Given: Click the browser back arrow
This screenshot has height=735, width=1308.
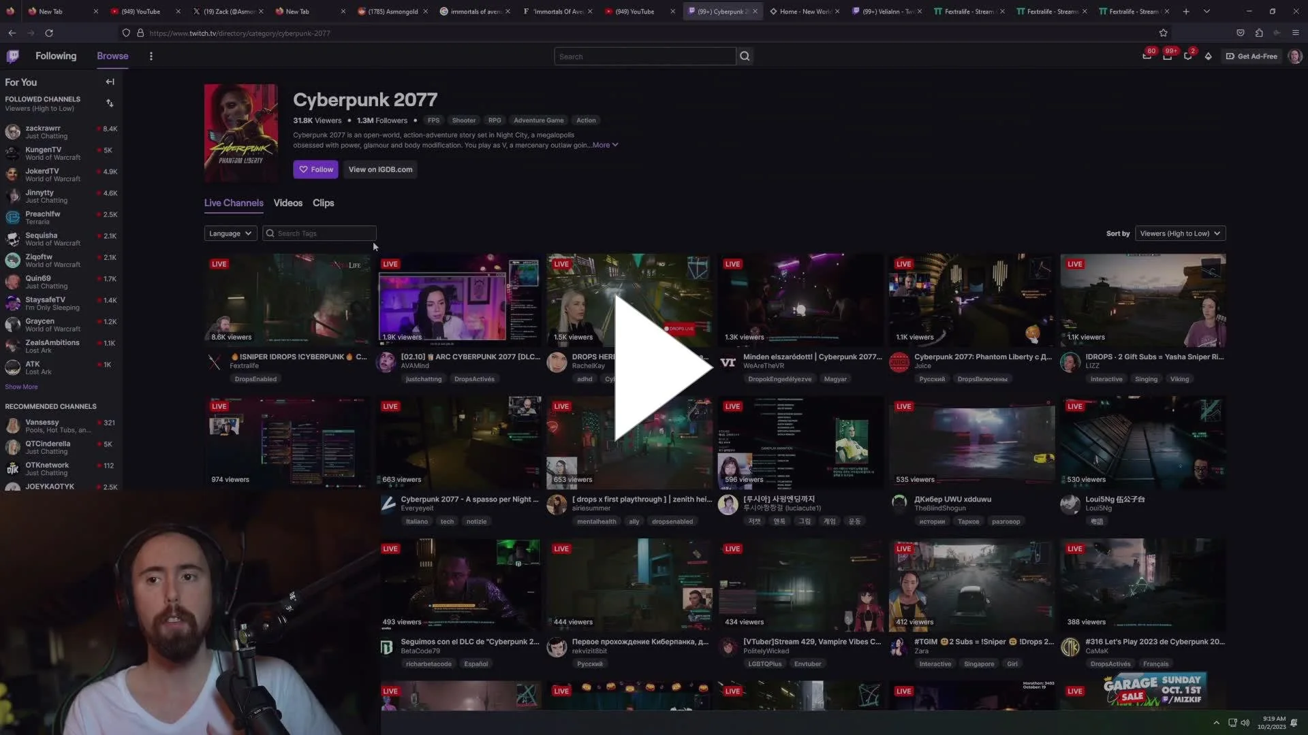Looking at the screenshot, I should coord(12,33).
